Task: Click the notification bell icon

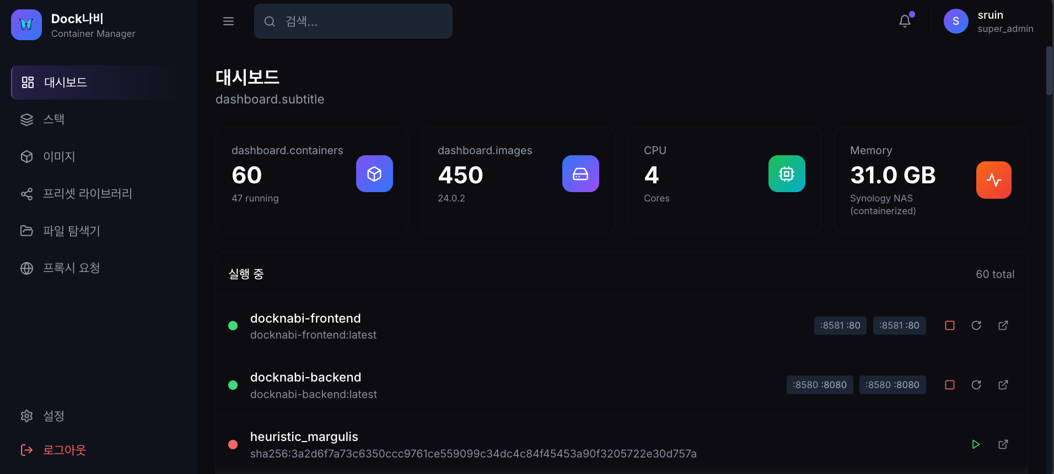Action: tap(905, 21)
